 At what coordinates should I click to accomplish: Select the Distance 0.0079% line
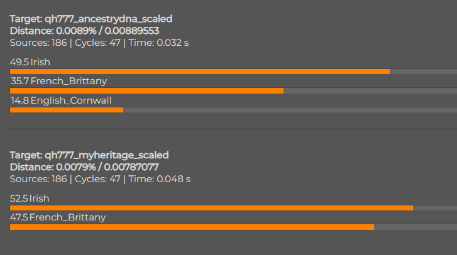84,167
